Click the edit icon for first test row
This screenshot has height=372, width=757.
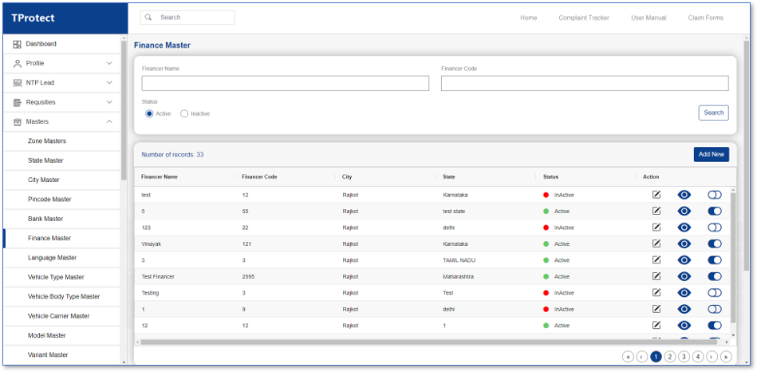656,195
